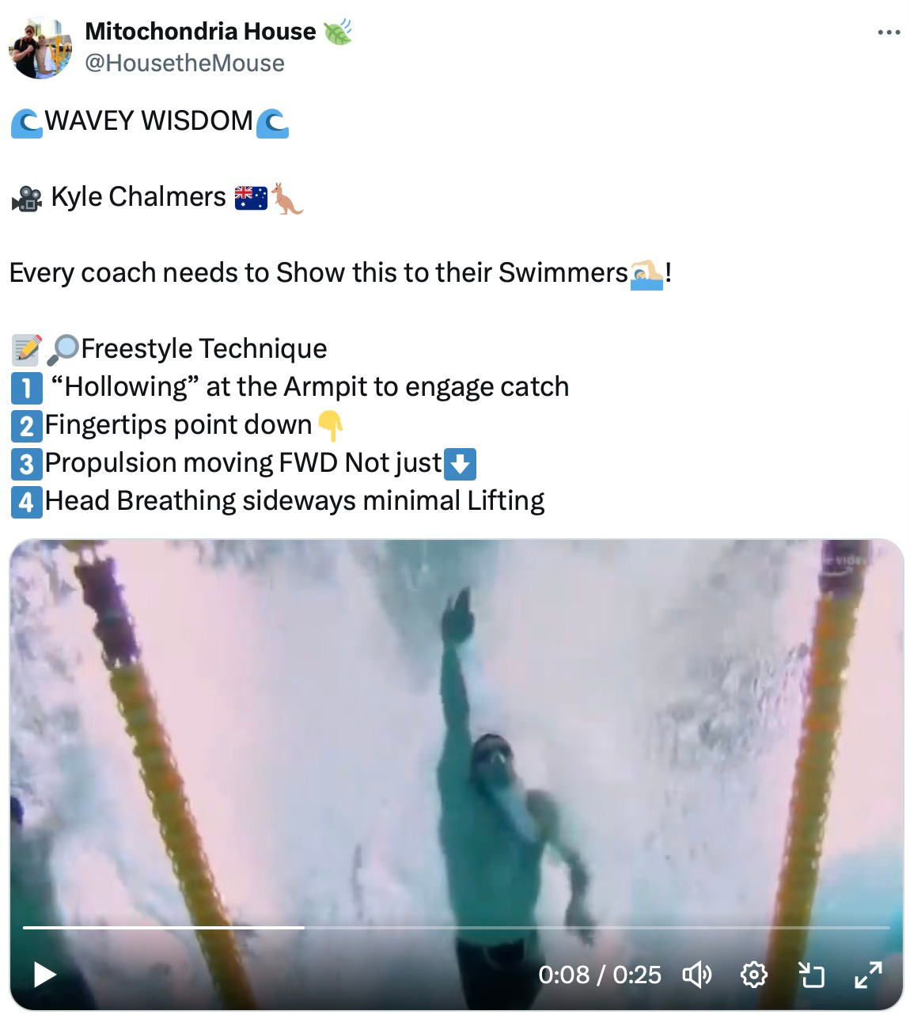Mute the video with the speaker icon
The height and width of the screenshot is (1026, 910).
coord(696,975)
